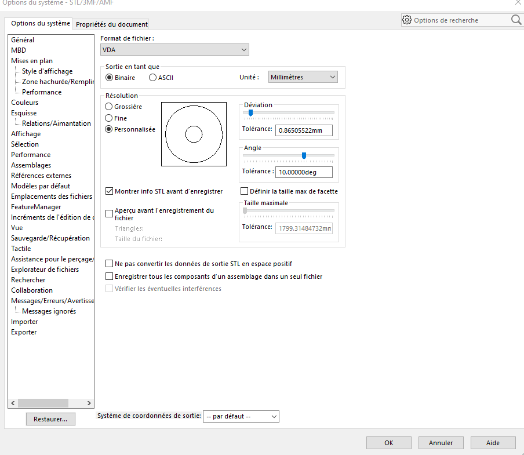Select 'Exporter' in the category list
This screenshot has width=524, height=455.
tap(24, 332)
